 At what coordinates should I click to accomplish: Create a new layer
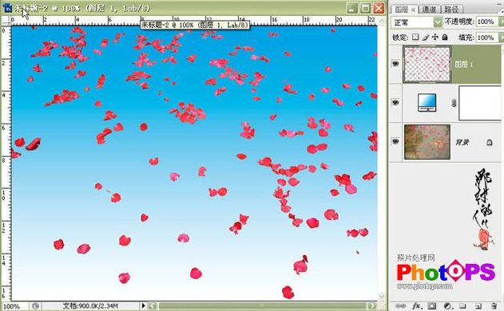(478, 305)
